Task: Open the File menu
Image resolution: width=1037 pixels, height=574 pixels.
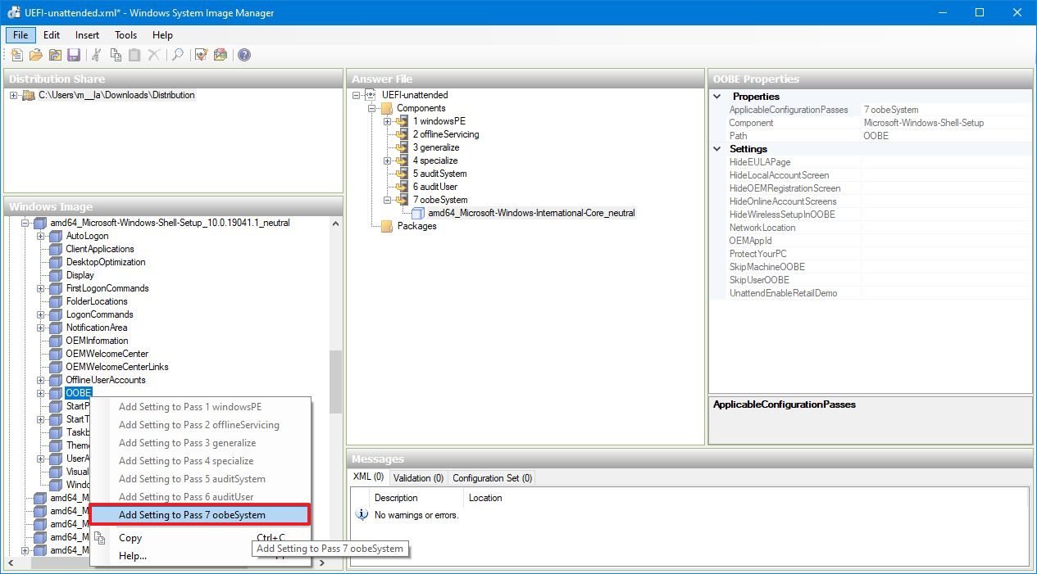Action: [x=20, y=35]
